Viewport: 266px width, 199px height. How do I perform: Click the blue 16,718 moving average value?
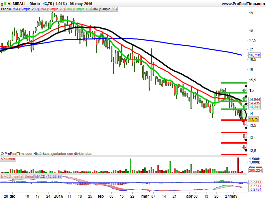[x=254, y=55]
